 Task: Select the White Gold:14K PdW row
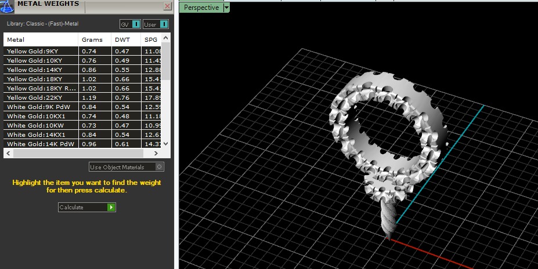(82, 144)
